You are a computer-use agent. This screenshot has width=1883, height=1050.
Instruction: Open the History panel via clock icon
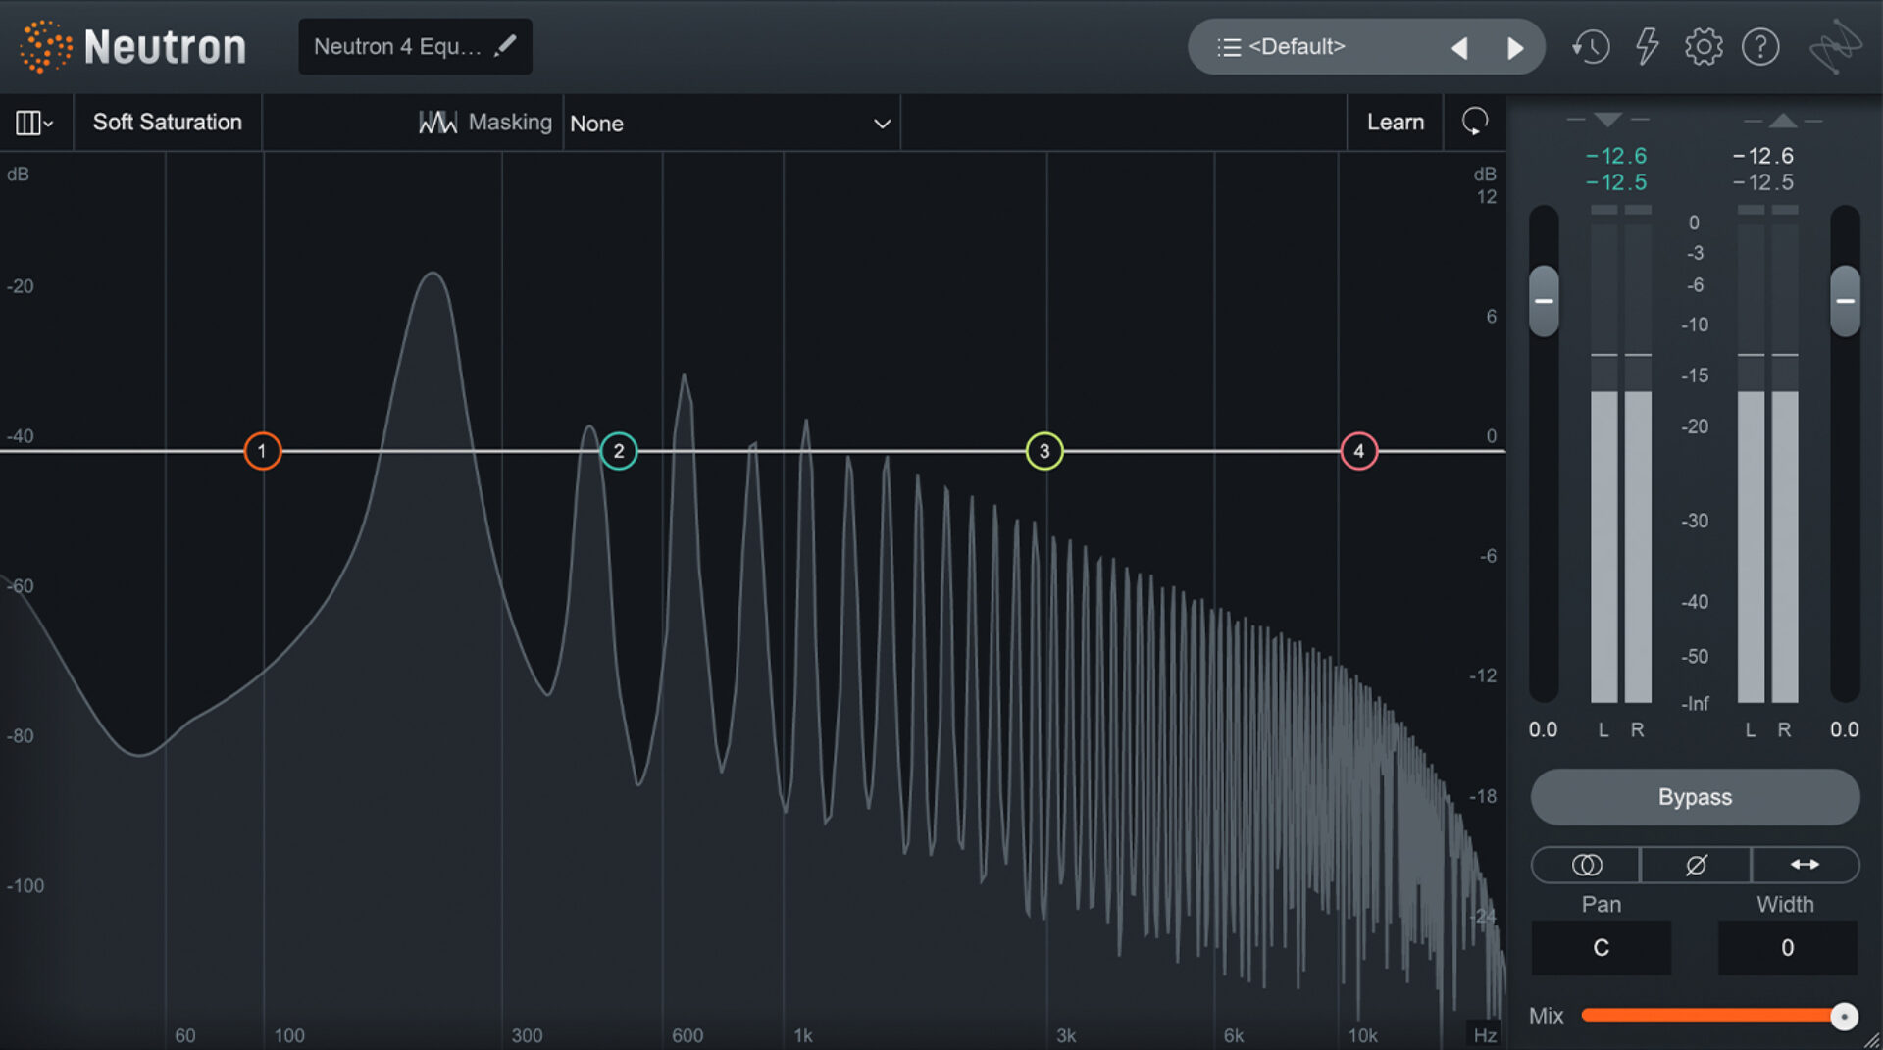tap(1591, 46)
